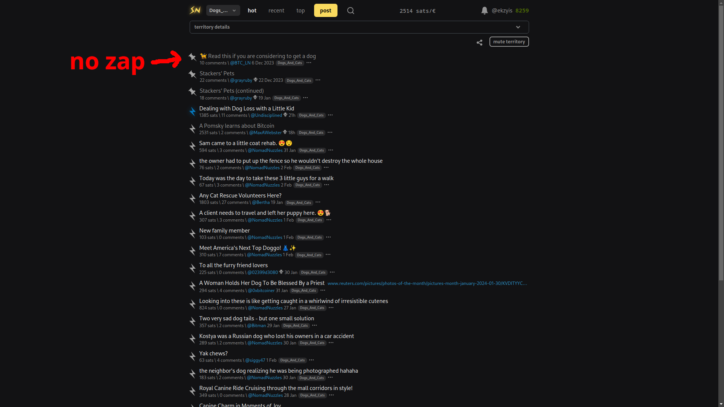Switch to the recent tab
724x407 pixels.
(x=276, y=11)
